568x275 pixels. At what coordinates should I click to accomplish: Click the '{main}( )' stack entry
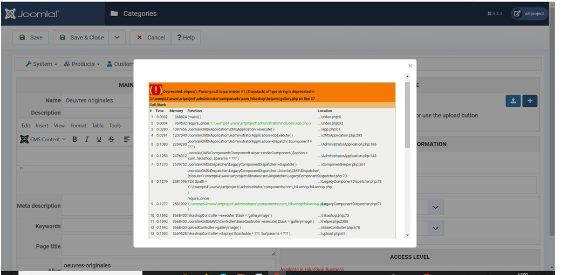pyautogui.click(x=194, y=117)
